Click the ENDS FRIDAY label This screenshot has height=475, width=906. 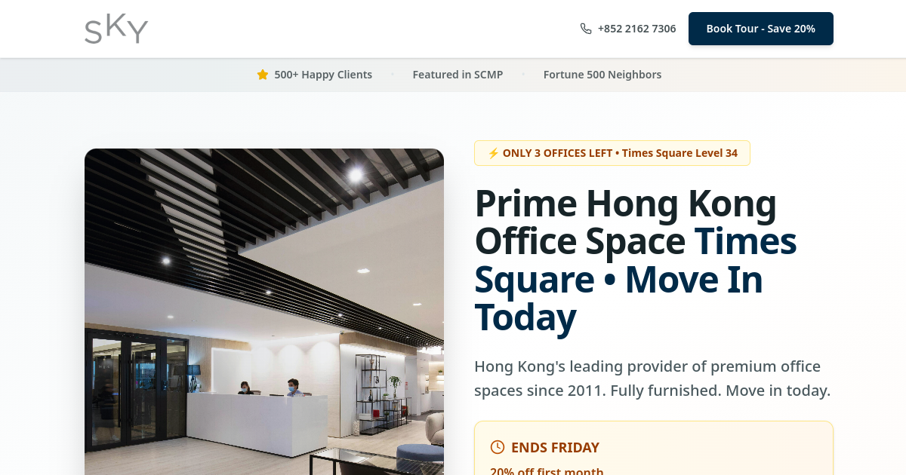[555, 447]
